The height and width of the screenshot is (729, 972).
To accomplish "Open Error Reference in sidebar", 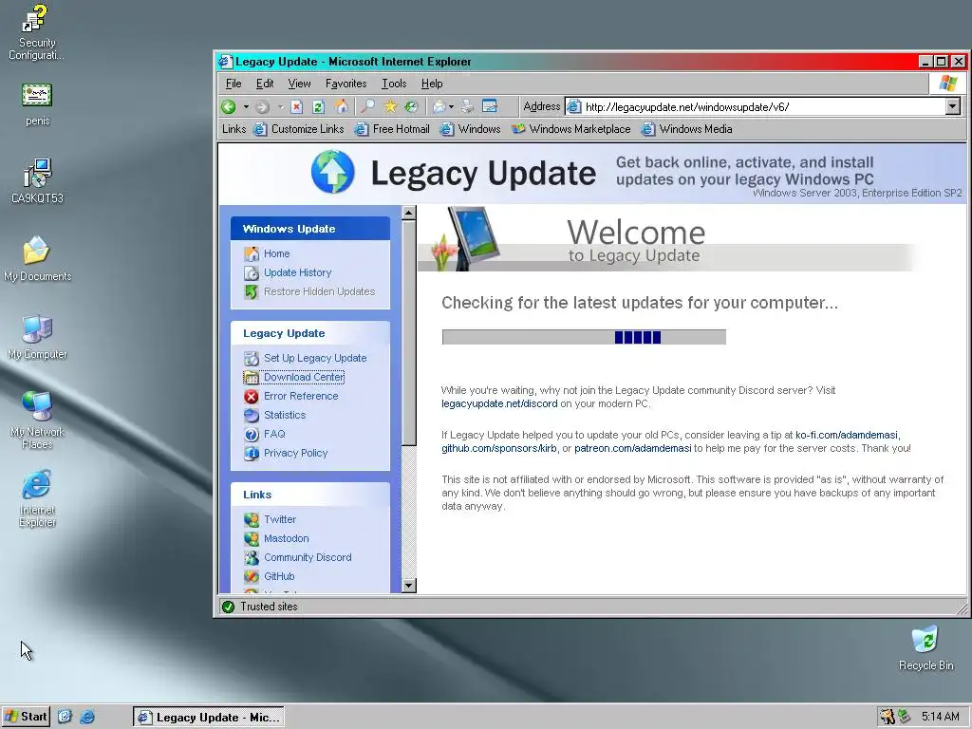I will click(x=301, y=396).
